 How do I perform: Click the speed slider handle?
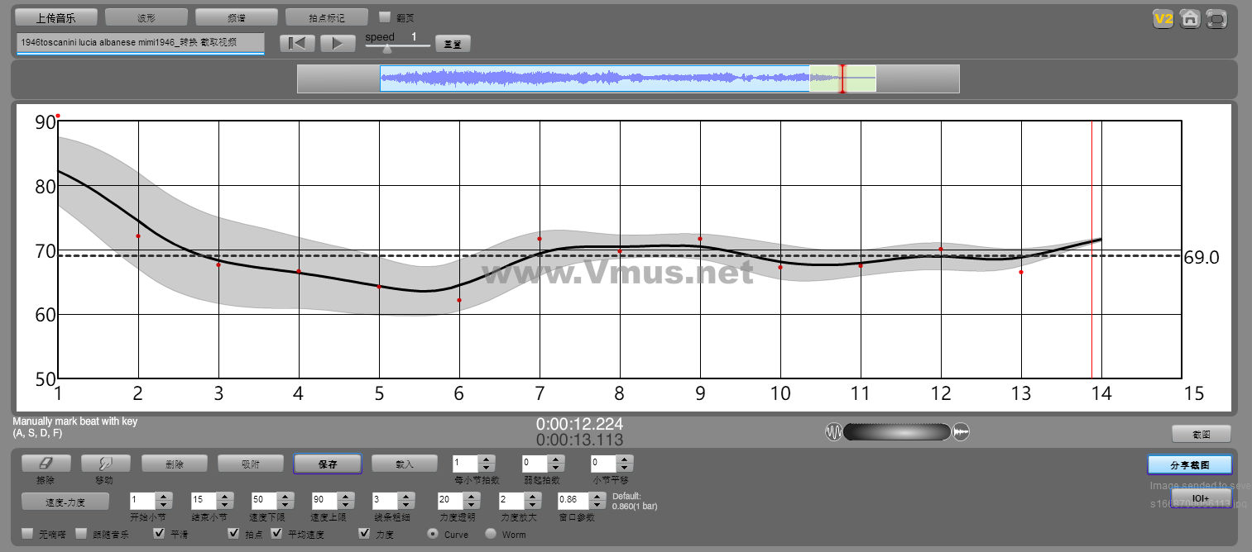click(386, 49)
